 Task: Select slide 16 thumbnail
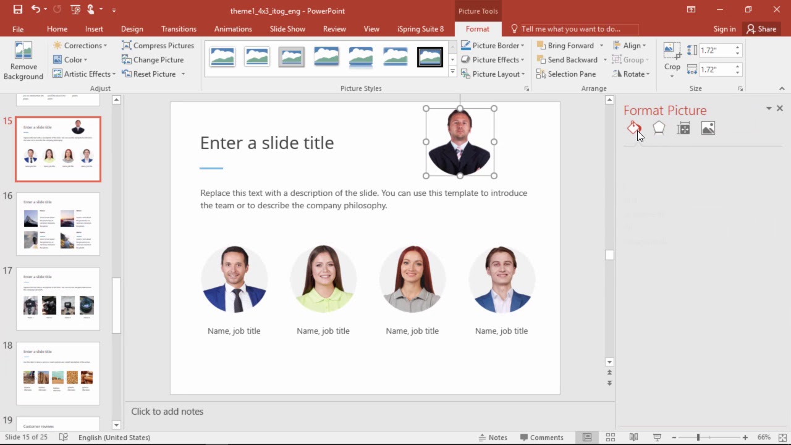pos(58,224)
